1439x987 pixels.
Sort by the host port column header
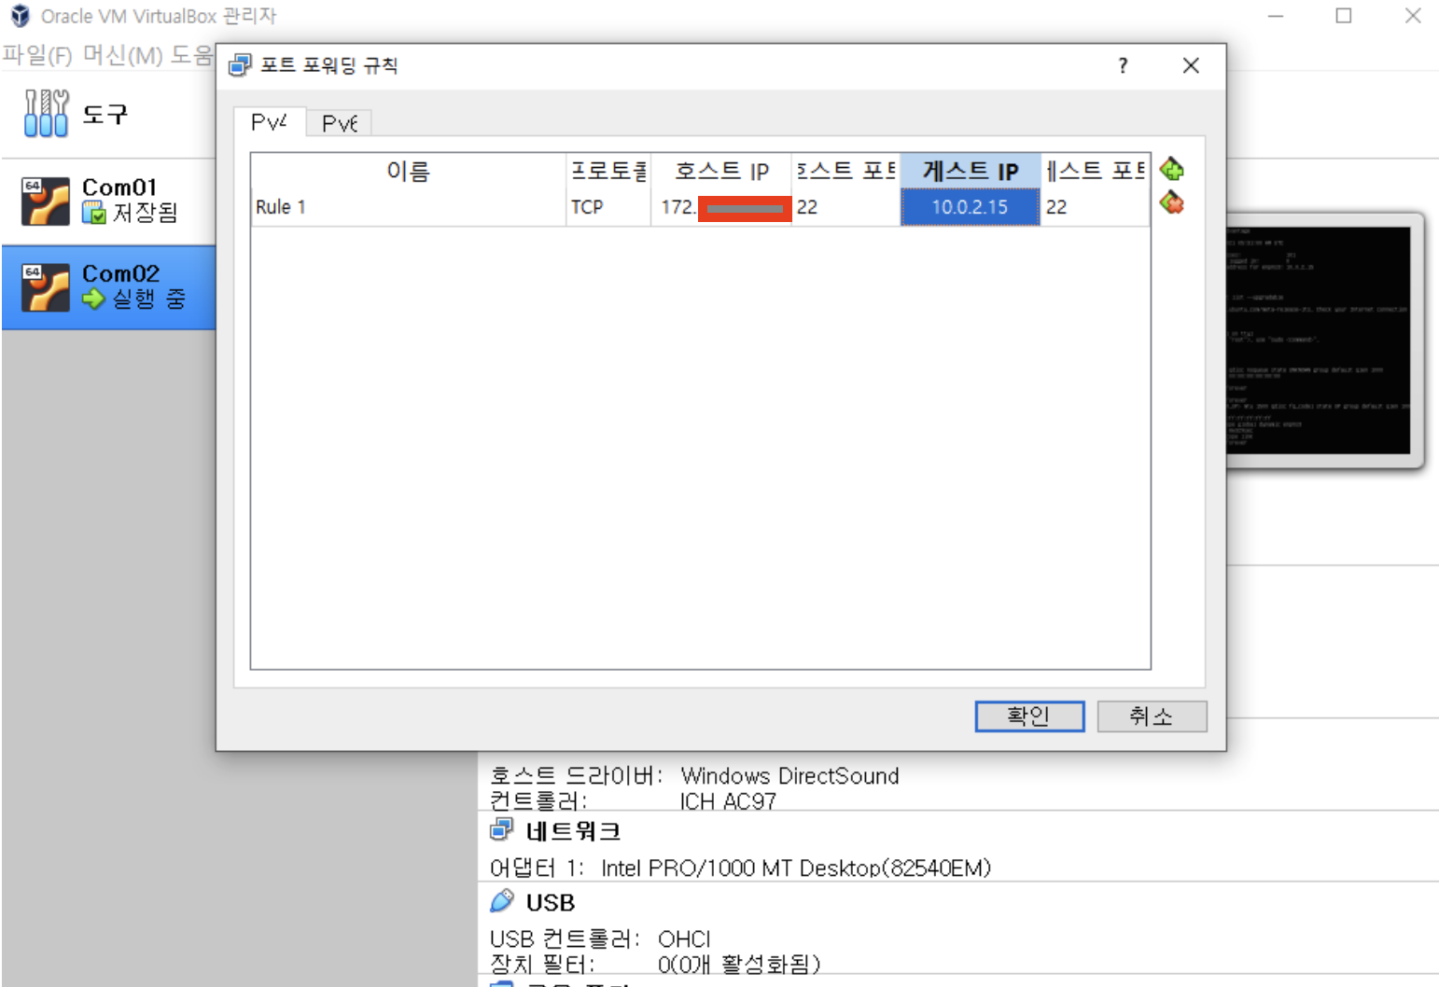coord(845,172)
